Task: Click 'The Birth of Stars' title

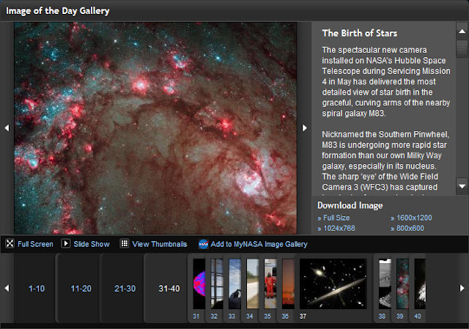Action: click(360, 33)
